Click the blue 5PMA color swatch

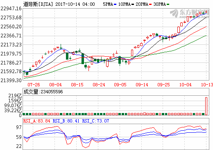[x=115, y=5]
